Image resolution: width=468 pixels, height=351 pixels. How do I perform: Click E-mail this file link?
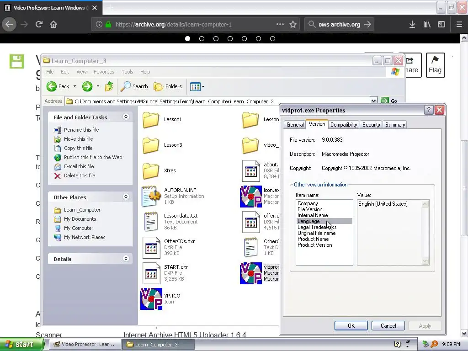pos(79,166)
